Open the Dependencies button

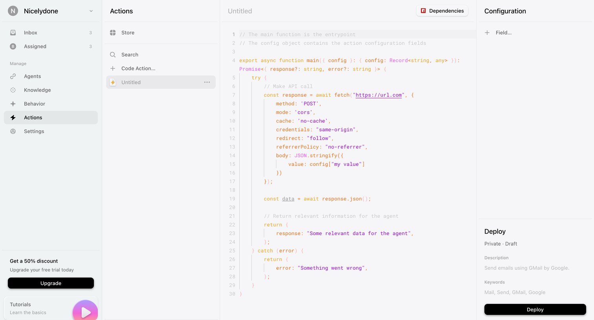click(x=442, y=11)
